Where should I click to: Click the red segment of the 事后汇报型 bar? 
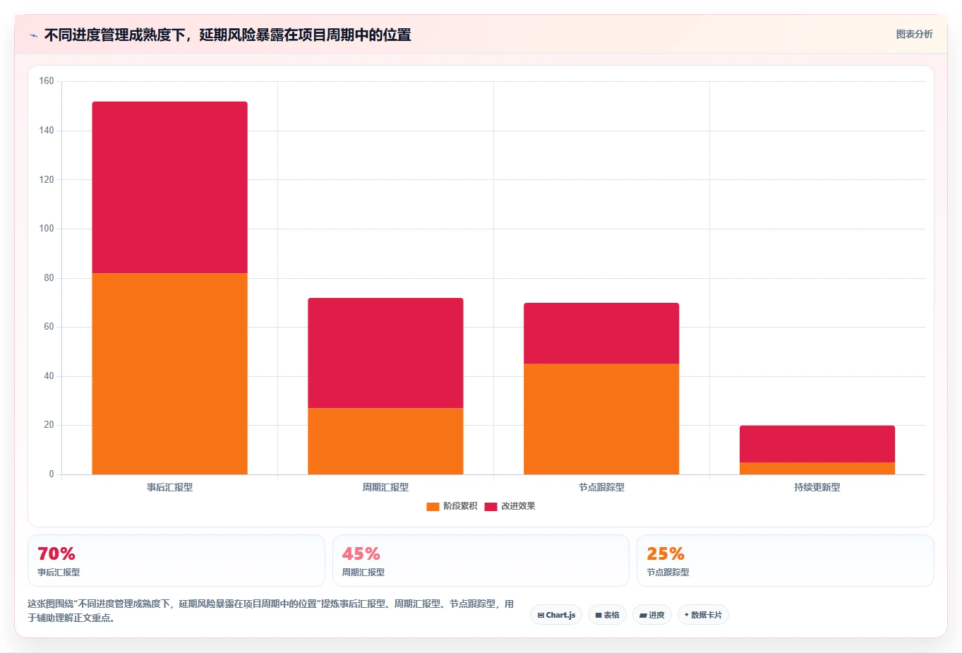[x=169, y=187]
